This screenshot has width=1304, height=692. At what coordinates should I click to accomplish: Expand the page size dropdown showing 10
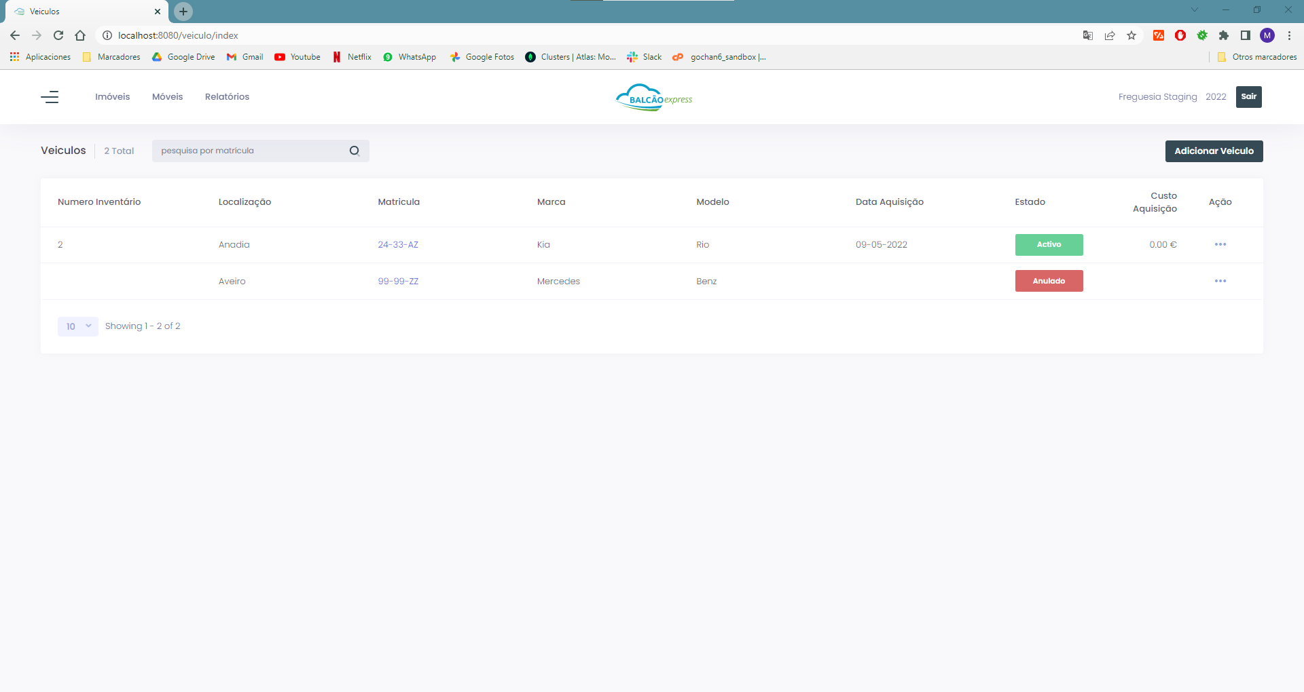78,326
